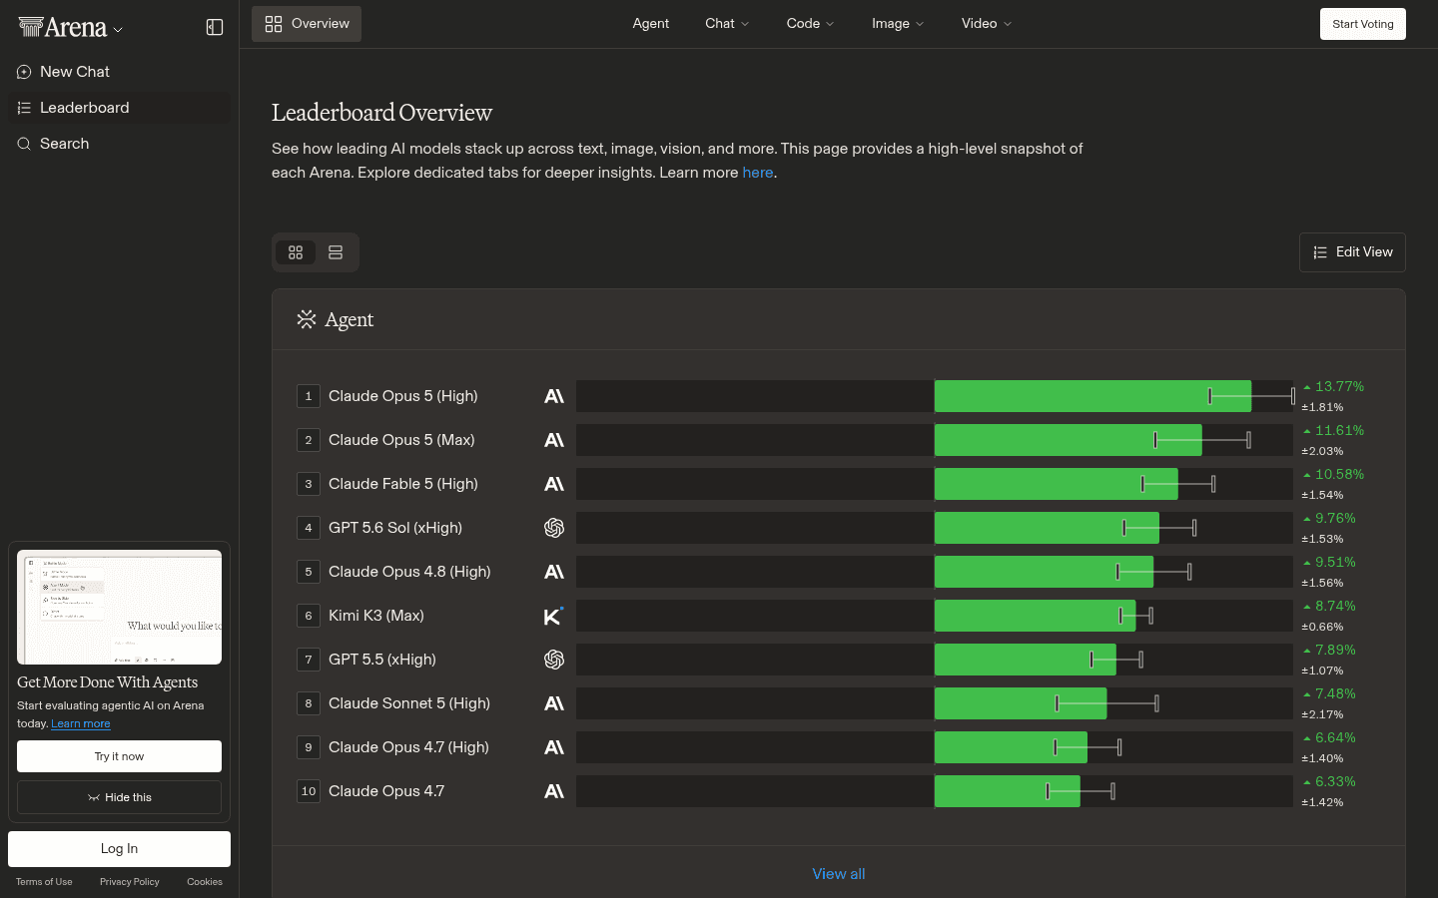Open the agents promo preview thumbnail
1438x898 pixels.
point(119,608)
